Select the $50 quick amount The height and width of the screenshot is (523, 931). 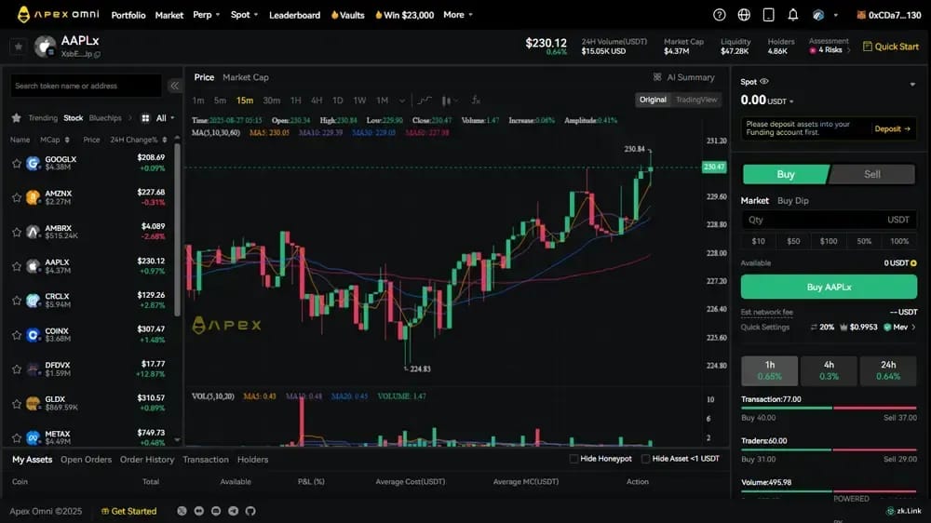pos(793,241)
